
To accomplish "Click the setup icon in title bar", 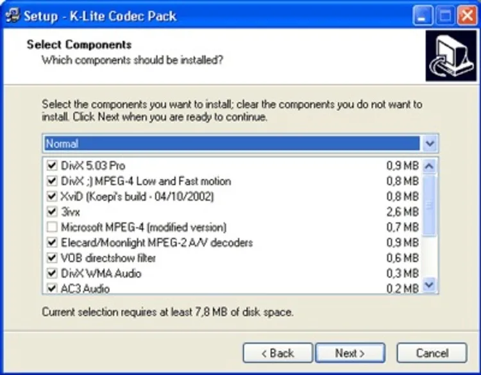I will point(12,15).
